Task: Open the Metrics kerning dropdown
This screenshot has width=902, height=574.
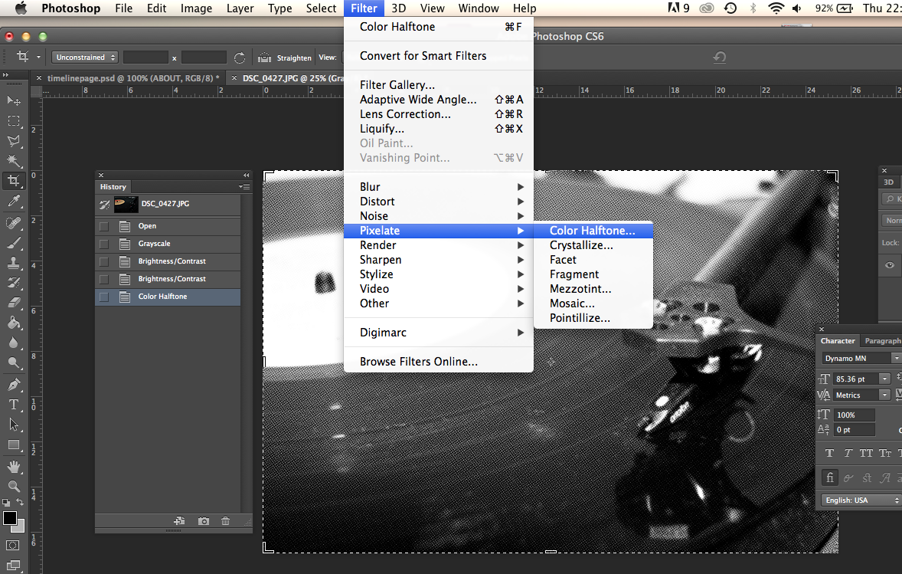Action: [884, 395]
